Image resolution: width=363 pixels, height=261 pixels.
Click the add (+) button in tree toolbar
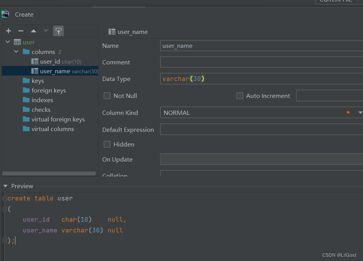8,31
